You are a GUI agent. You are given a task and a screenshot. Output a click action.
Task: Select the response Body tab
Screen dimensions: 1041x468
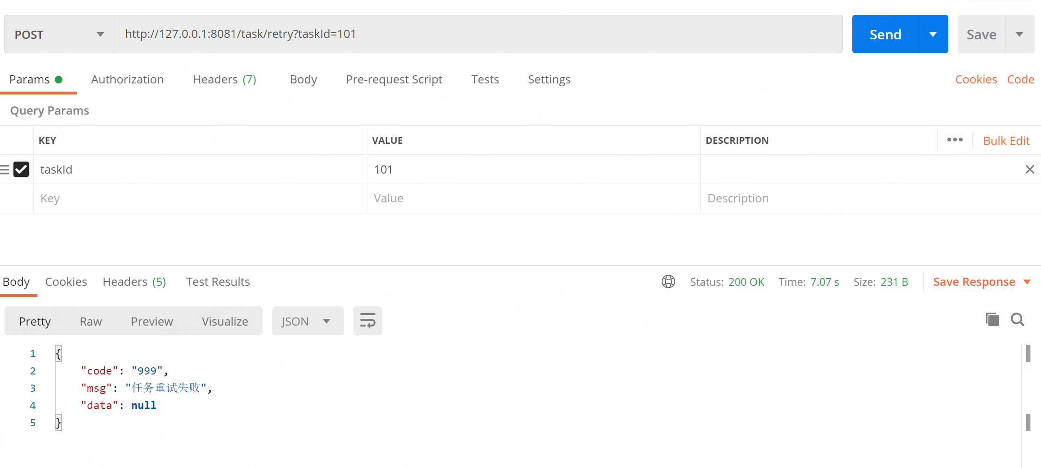(16, 282)
